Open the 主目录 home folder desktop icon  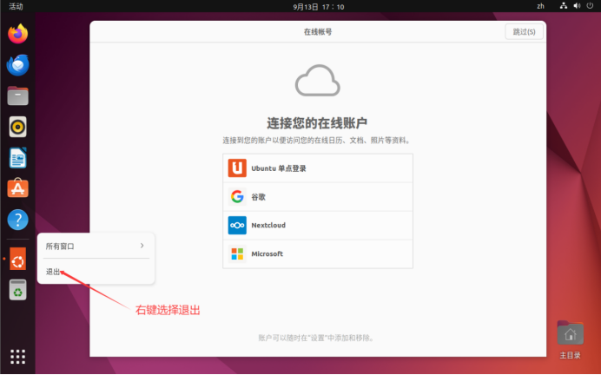[x=570, y=340]
